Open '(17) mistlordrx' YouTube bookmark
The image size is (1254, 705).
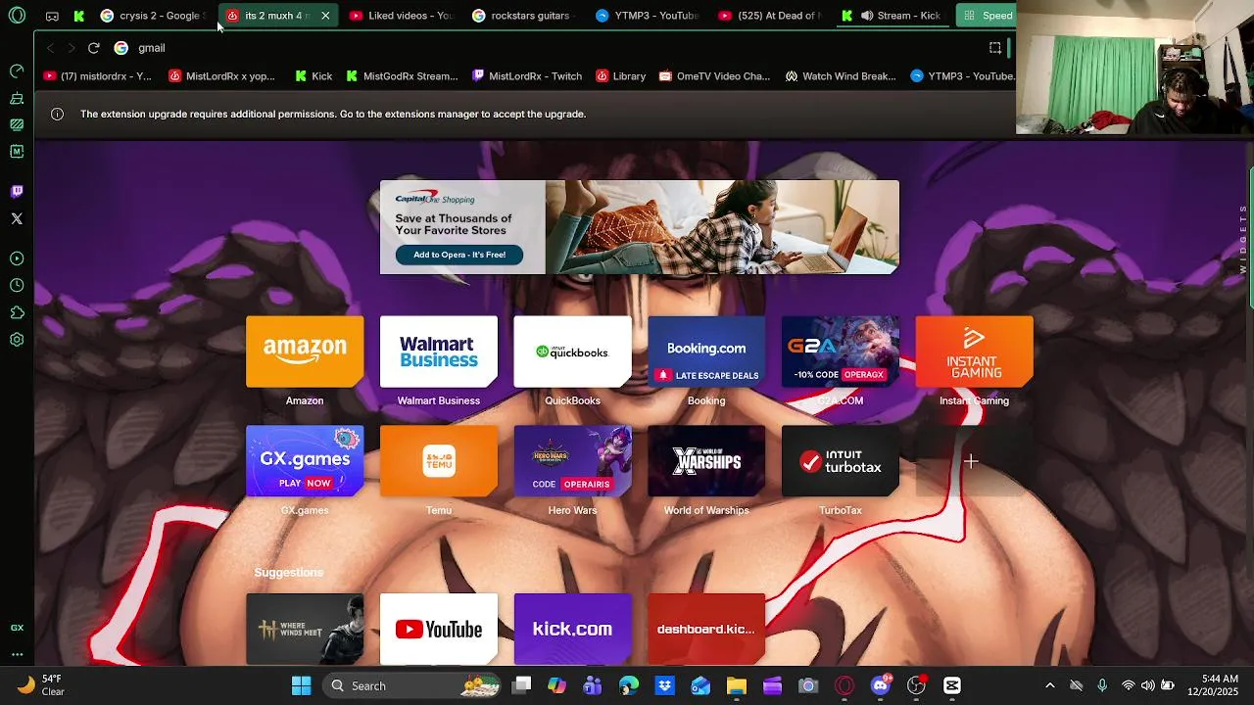(x=97, y=76)
